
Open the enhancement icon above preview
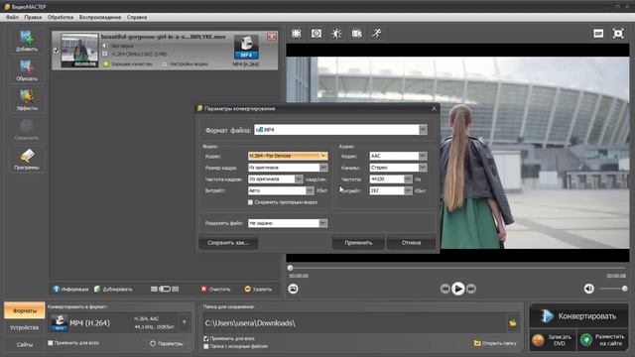point(317,34)
